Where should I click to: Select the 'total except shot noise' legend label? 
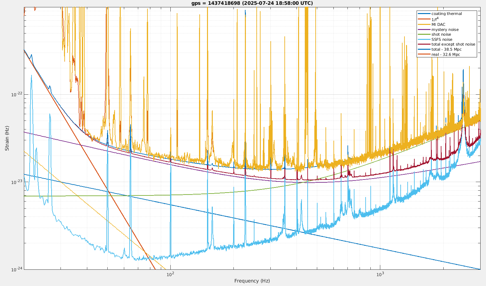[453, 44]
